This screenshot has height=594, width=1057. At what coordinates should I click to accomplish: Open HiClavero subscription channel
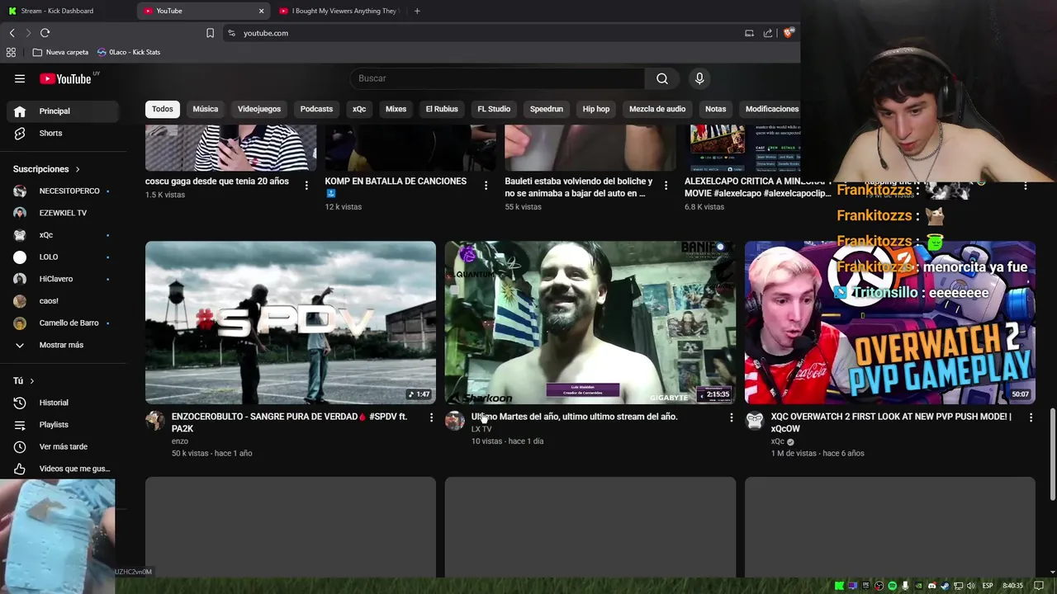pos(61,279)
